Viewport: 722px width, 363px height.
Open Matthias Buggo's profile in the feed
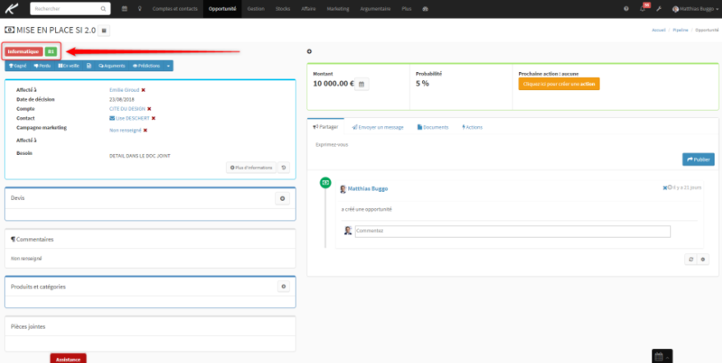368,188
